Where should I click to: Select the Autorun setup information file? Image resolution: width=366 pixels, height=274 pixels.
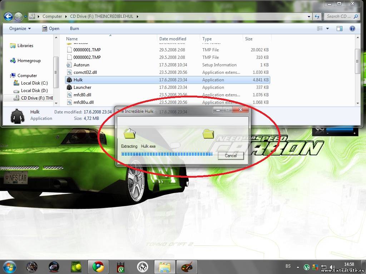[167, 65]
